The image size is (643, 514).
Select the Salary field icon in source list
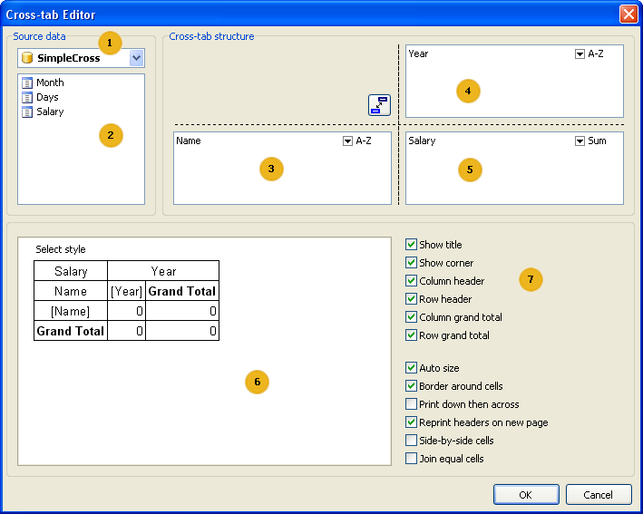click(x=27, y=112)
